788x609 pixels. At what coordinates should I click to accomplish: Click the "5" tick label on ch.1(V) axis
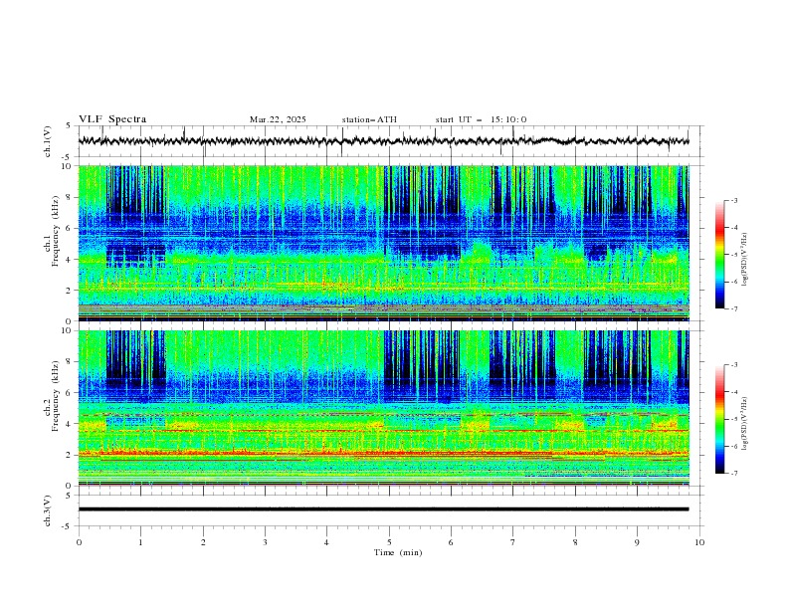(69, 126)
